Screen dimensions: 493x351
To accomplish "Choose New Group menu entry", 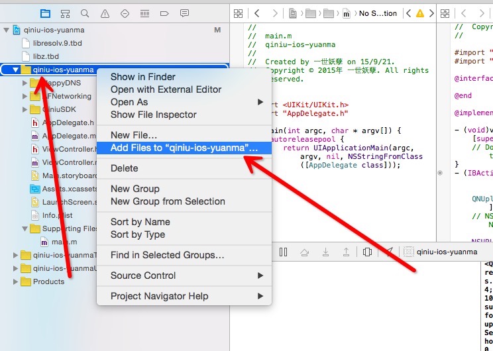I will [184, 189].
